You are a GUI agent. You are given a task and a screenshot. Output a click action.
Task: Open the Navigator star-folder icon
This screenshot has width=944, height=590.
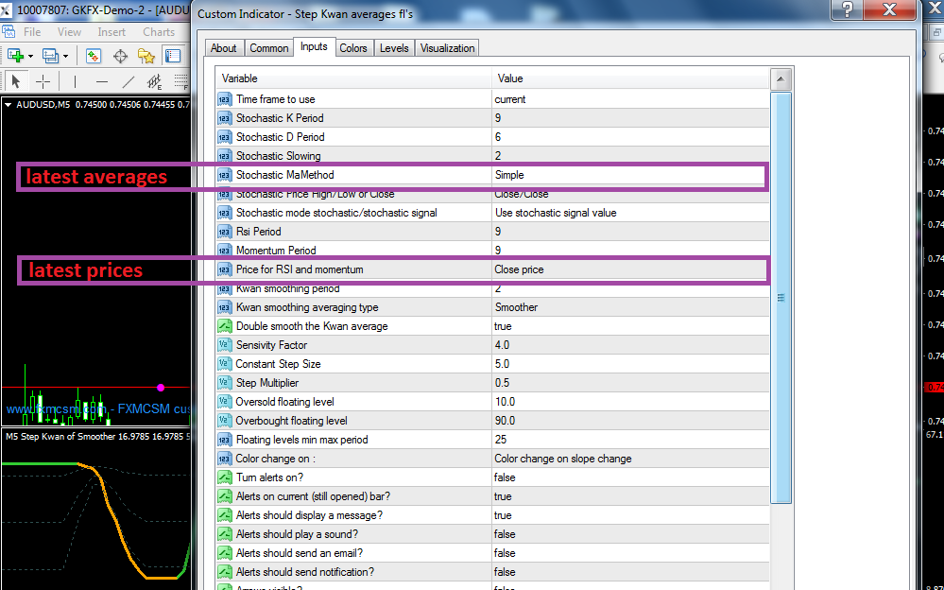coord(146,56)
